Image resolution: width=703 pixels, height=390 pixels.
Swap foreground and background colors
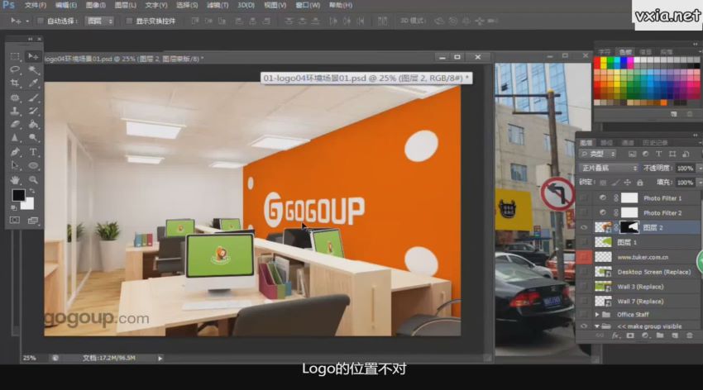31,191
